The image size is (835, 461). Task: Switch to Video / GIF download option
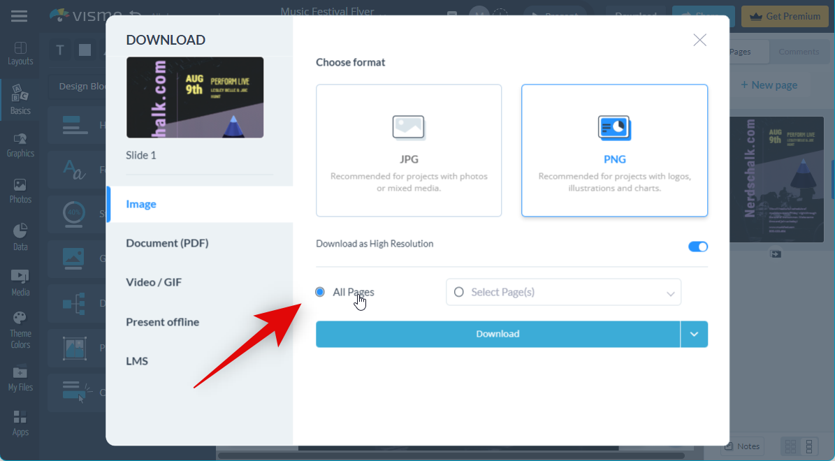[153, 282]
